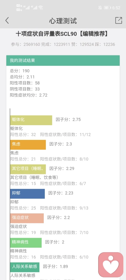126x280 pixels.
Task: Tap the 我的测试结果 header
Action: [x=63, y=61]
